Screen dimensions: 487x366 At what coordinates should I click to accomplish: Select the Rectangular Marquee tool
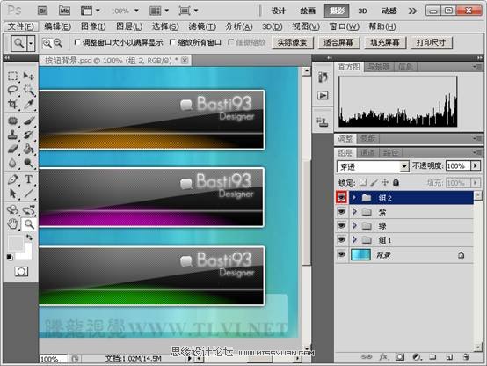(x=12, y=76)
